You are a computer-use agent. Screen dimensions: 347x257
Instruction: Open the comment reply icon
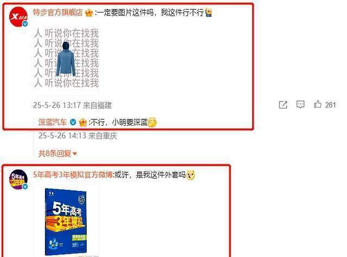pos(300,104)
